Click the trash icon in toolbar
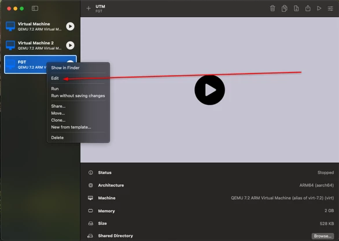The height and width of the screenshot is (241, 339). (x=272, y=9)
